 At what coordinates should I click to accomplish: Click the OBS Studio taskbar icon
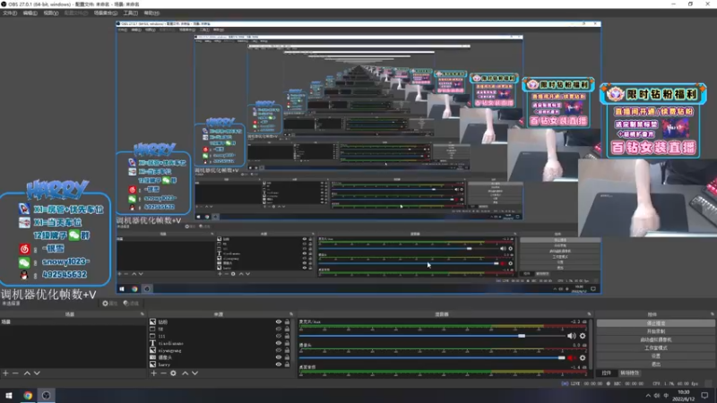pyautogui.click(x=47, y=396)
